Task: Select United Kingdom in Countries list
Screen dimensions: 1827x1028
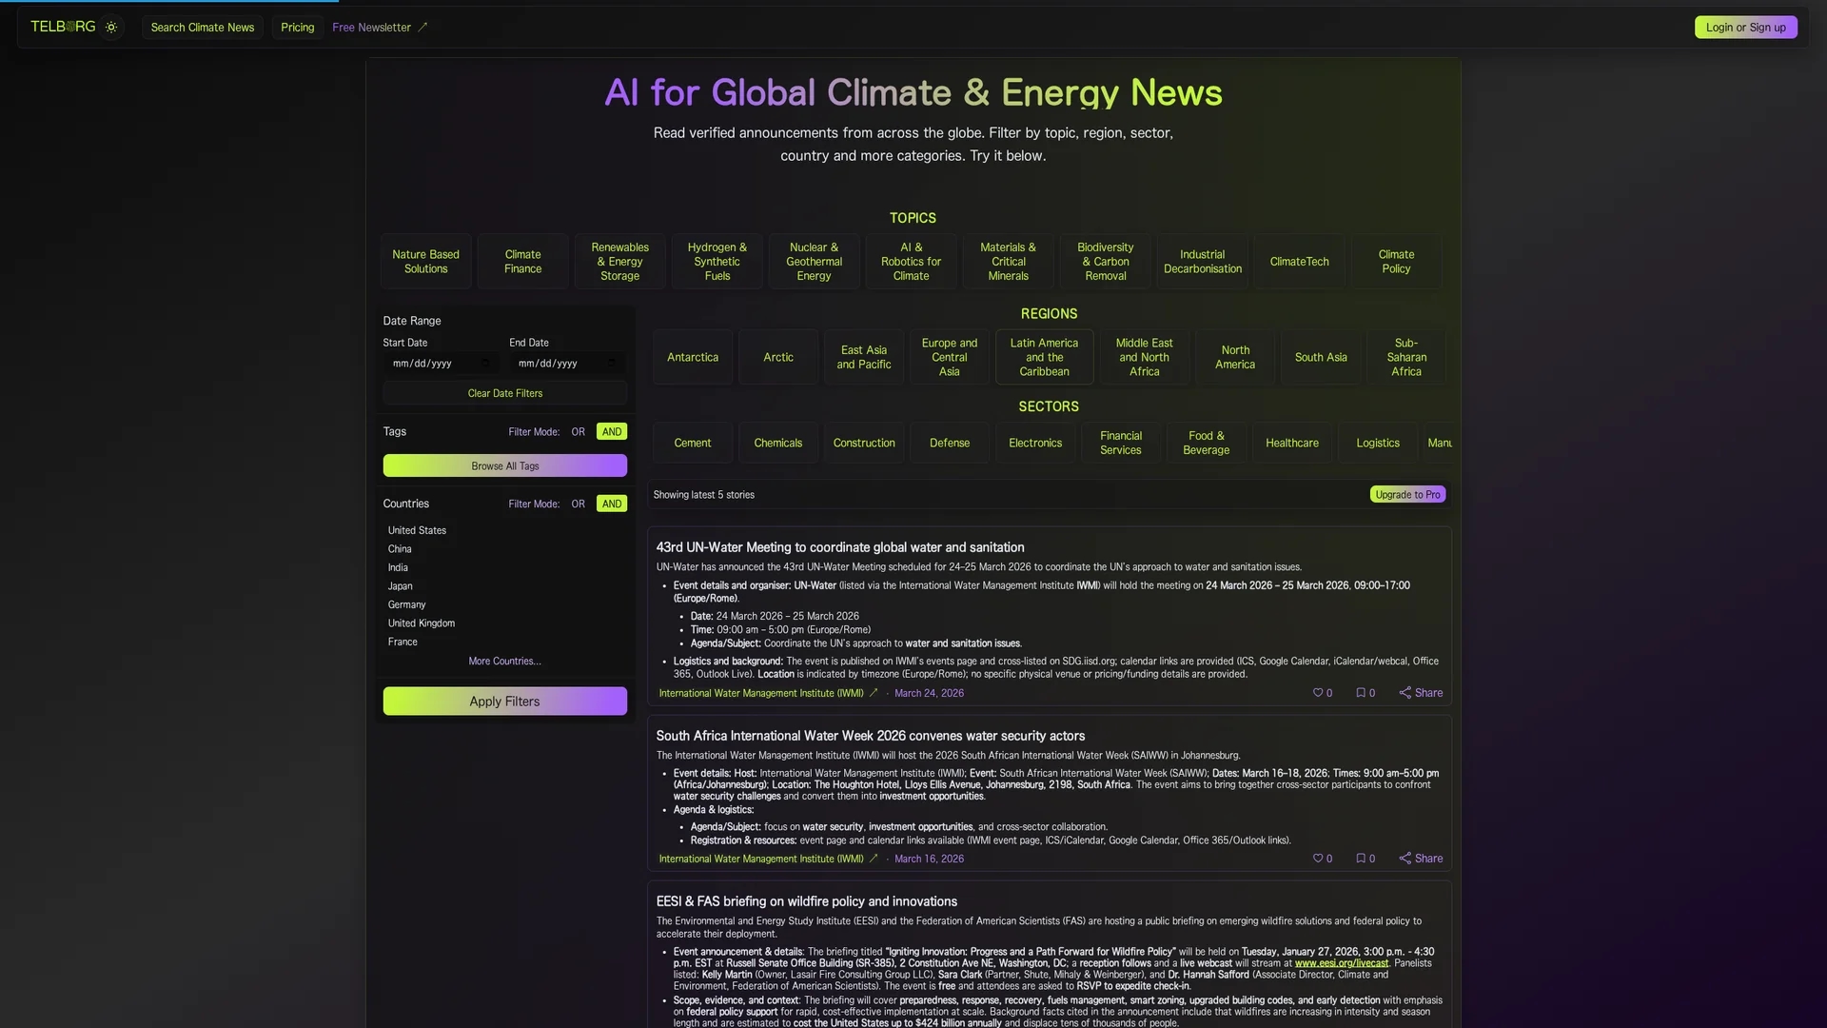Action: [422, 623]
